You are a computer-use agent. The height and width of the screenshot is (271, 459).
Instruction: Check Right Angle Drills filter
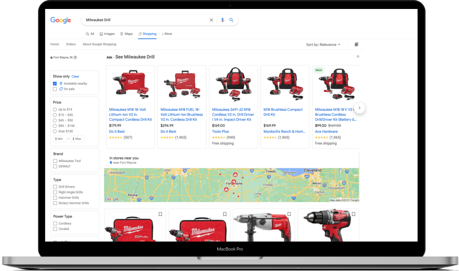(55, 192)
